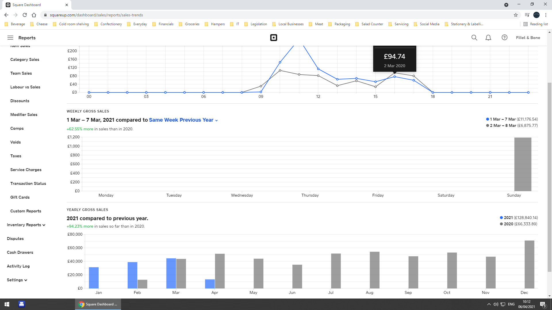This screenshot has width=552, height=310.
Task: Go to the Activity Log page
Action: point(18,266)
